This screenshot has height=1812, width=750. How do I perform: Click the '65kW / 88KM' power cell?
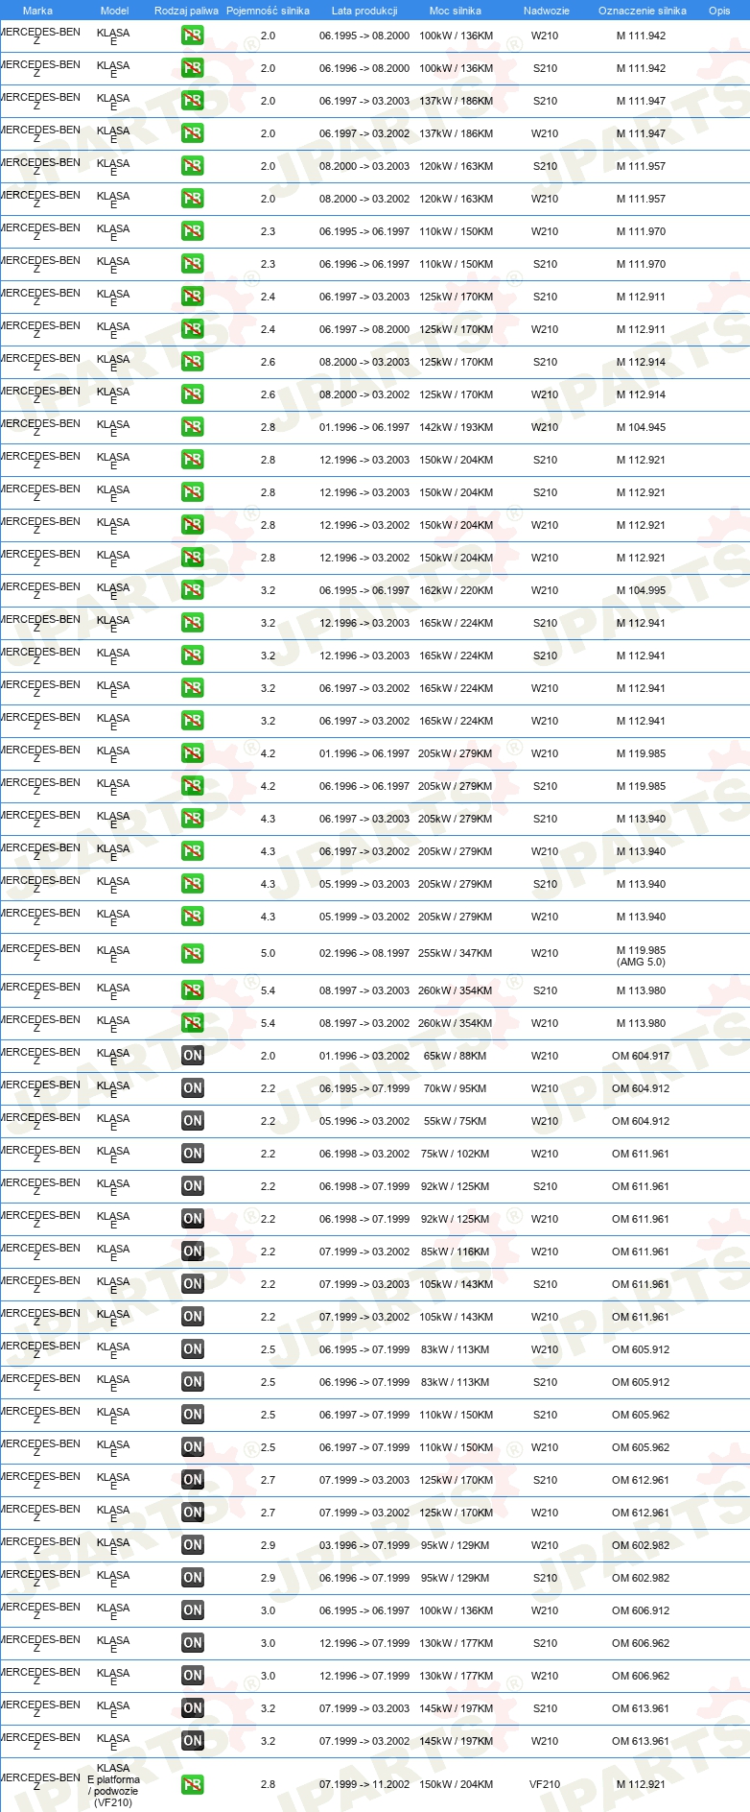(456, 1056)
